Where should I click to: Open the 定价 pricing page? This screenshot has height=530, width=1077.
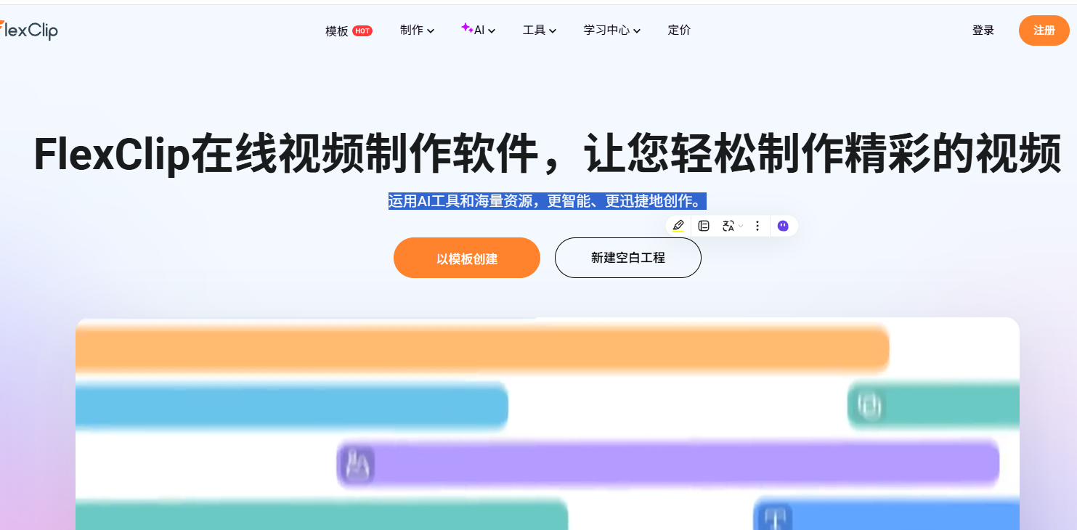click(679, 30)
